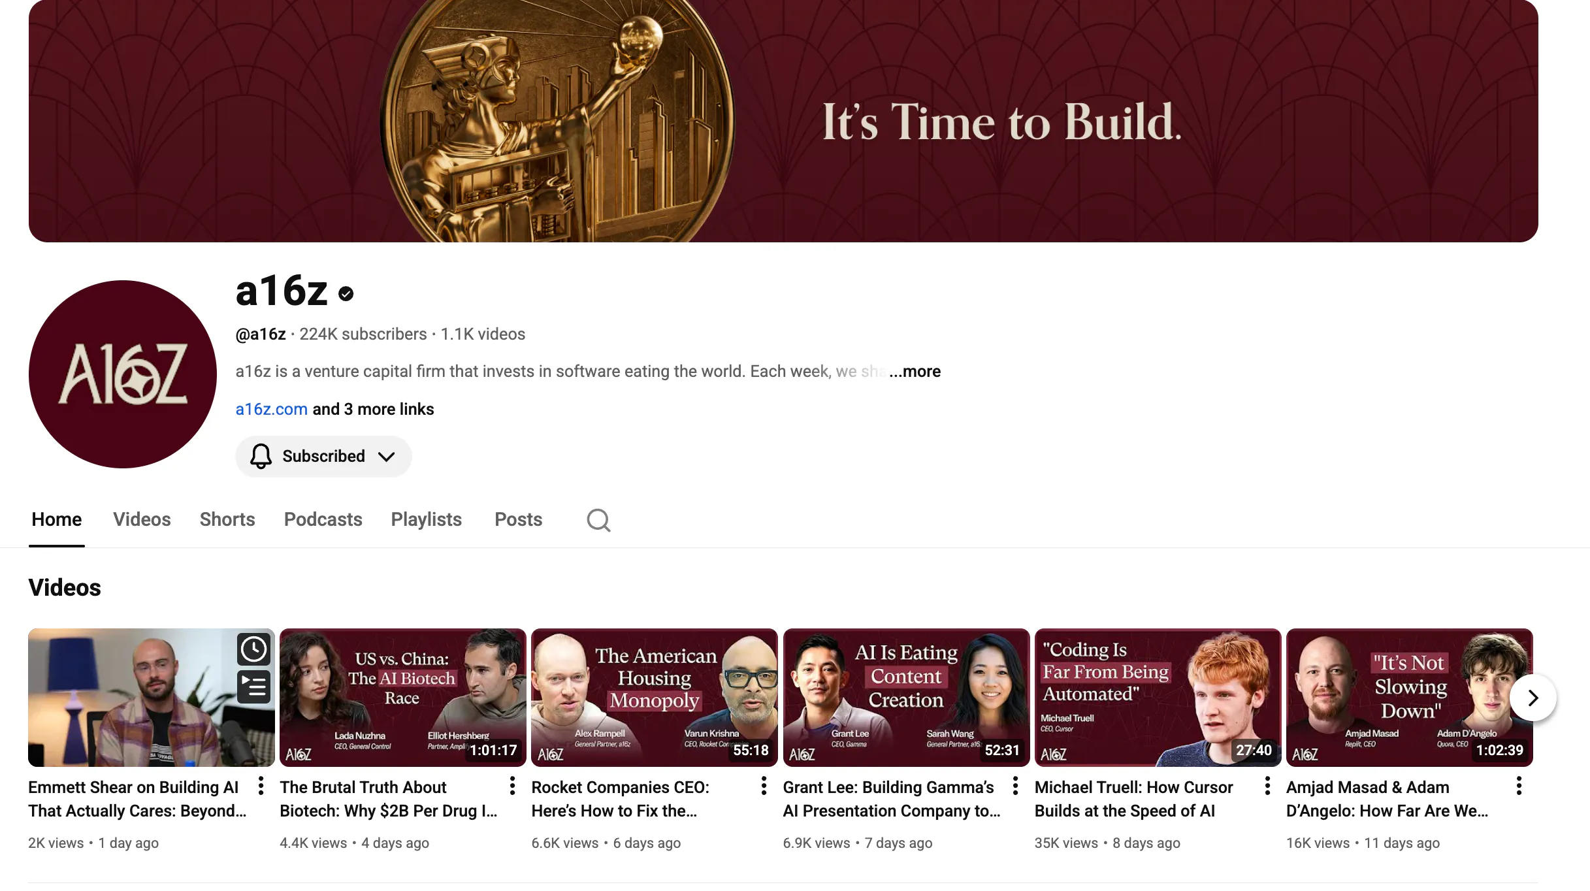Viewport: 1590px width, 891px height.
Task: Expand the Subscribed dropdown chevron
Action: pos(387,457)
